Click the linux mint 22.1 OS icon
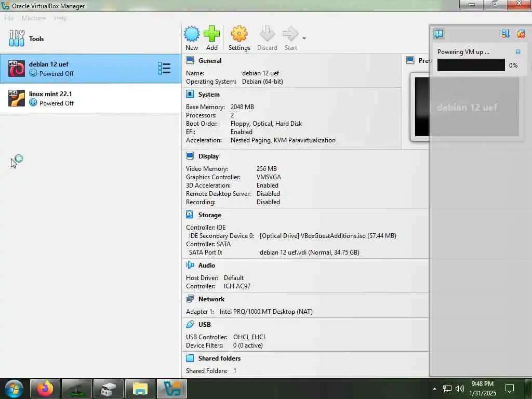532x399 pixels. [x=17, y=98]
